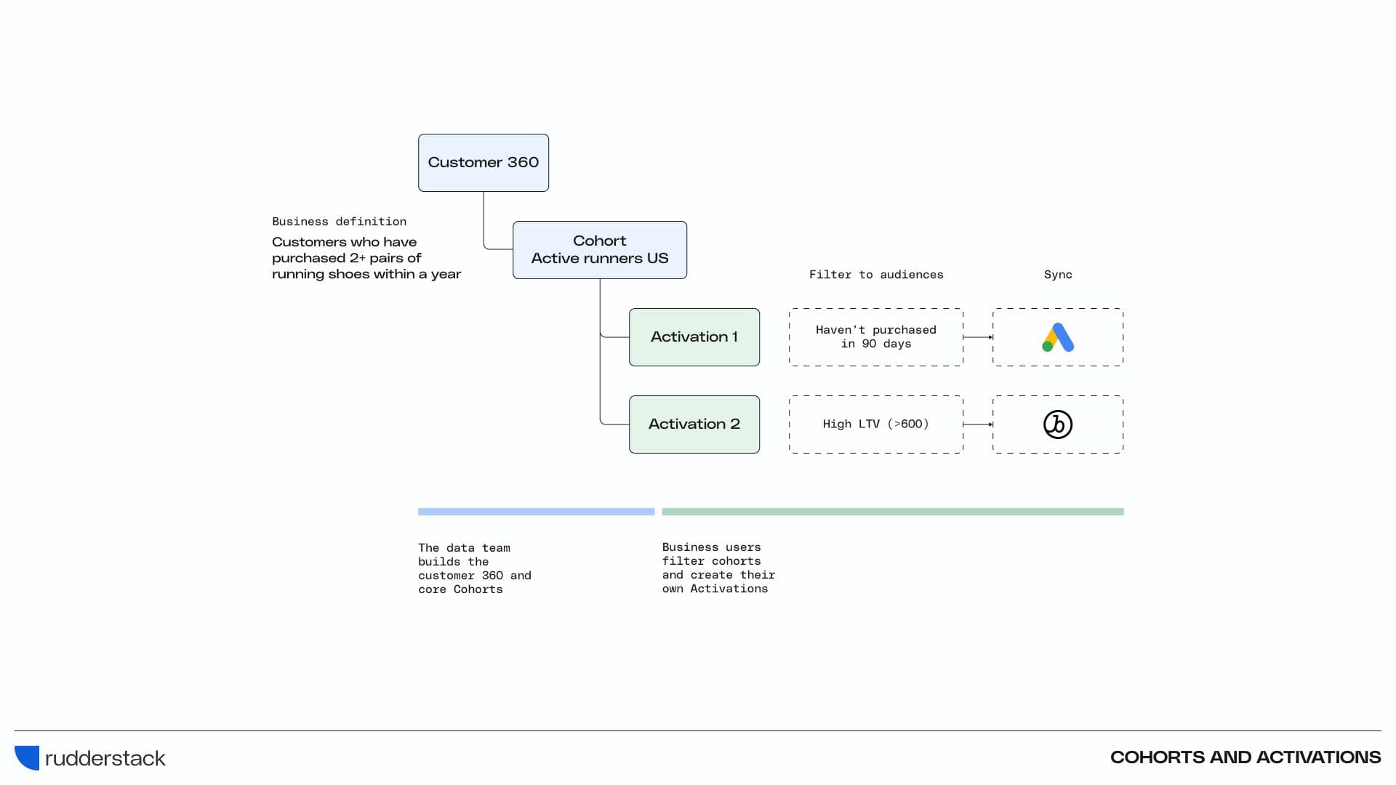Click the data team builds caption

pos(474,568)
